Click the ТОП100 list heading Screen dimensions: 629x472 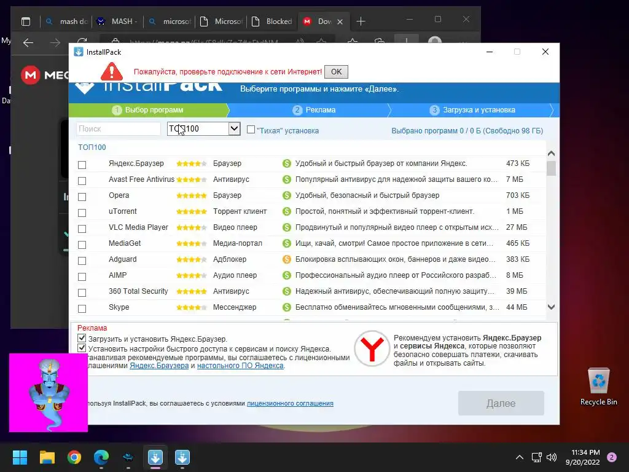point(92,147)
